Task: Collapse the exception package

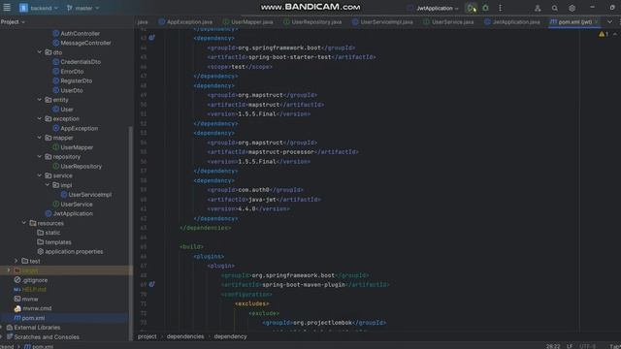Action: tap(39, 118)
